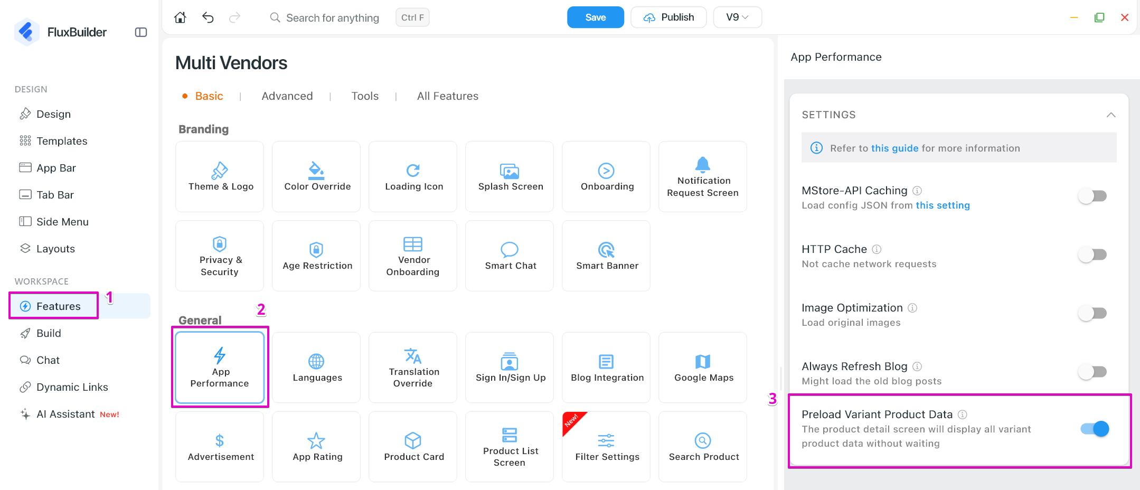Open Notification Request Screen card
Viewport: 1140px width, 490px height.
(703, 176)
